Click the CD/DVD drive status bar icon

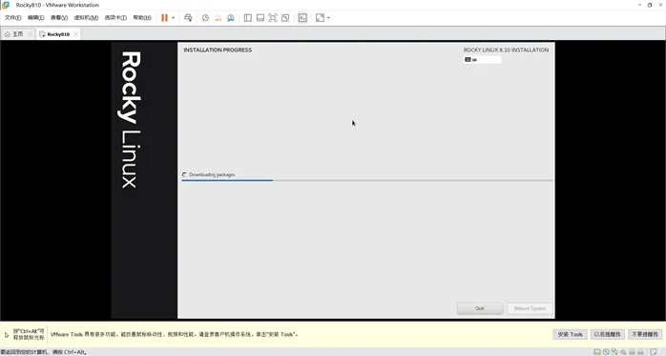click(606, 352)
